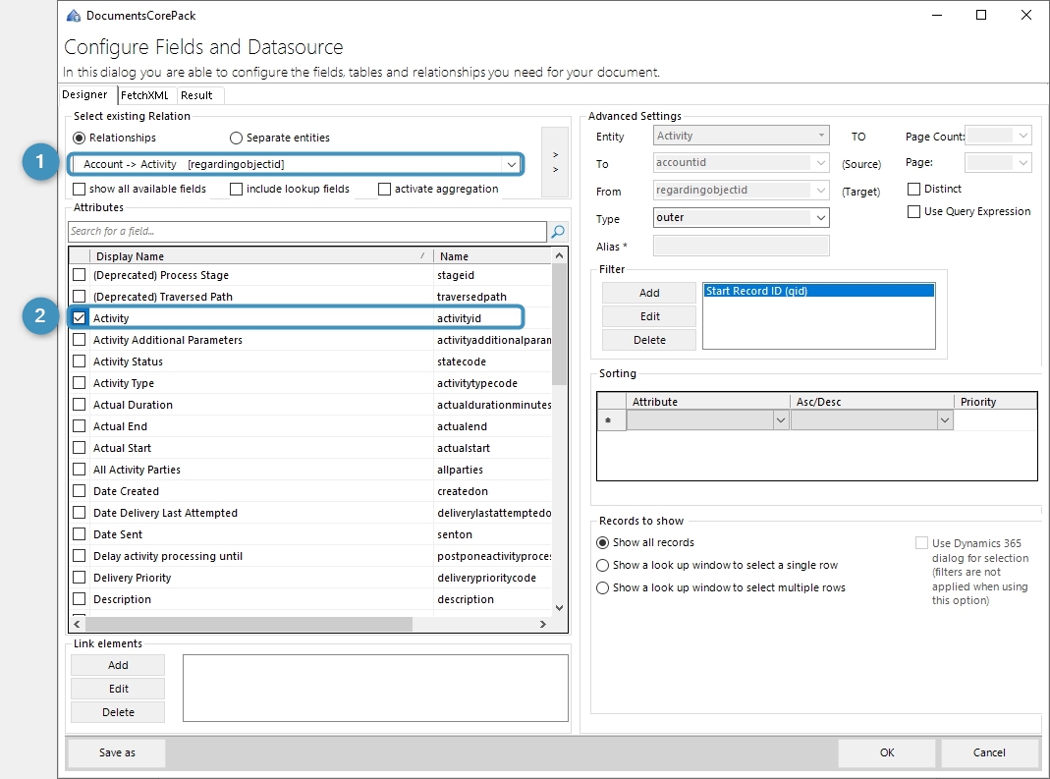
Task: Click the expand arrows button beside relation dropdown
Action: (555, 162)
